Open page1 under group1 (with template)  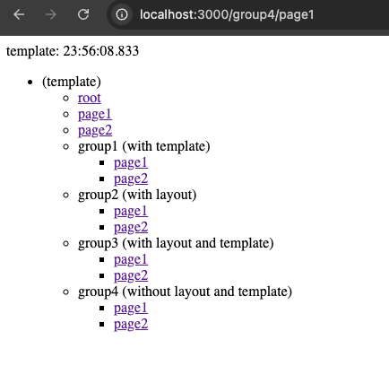131,162
